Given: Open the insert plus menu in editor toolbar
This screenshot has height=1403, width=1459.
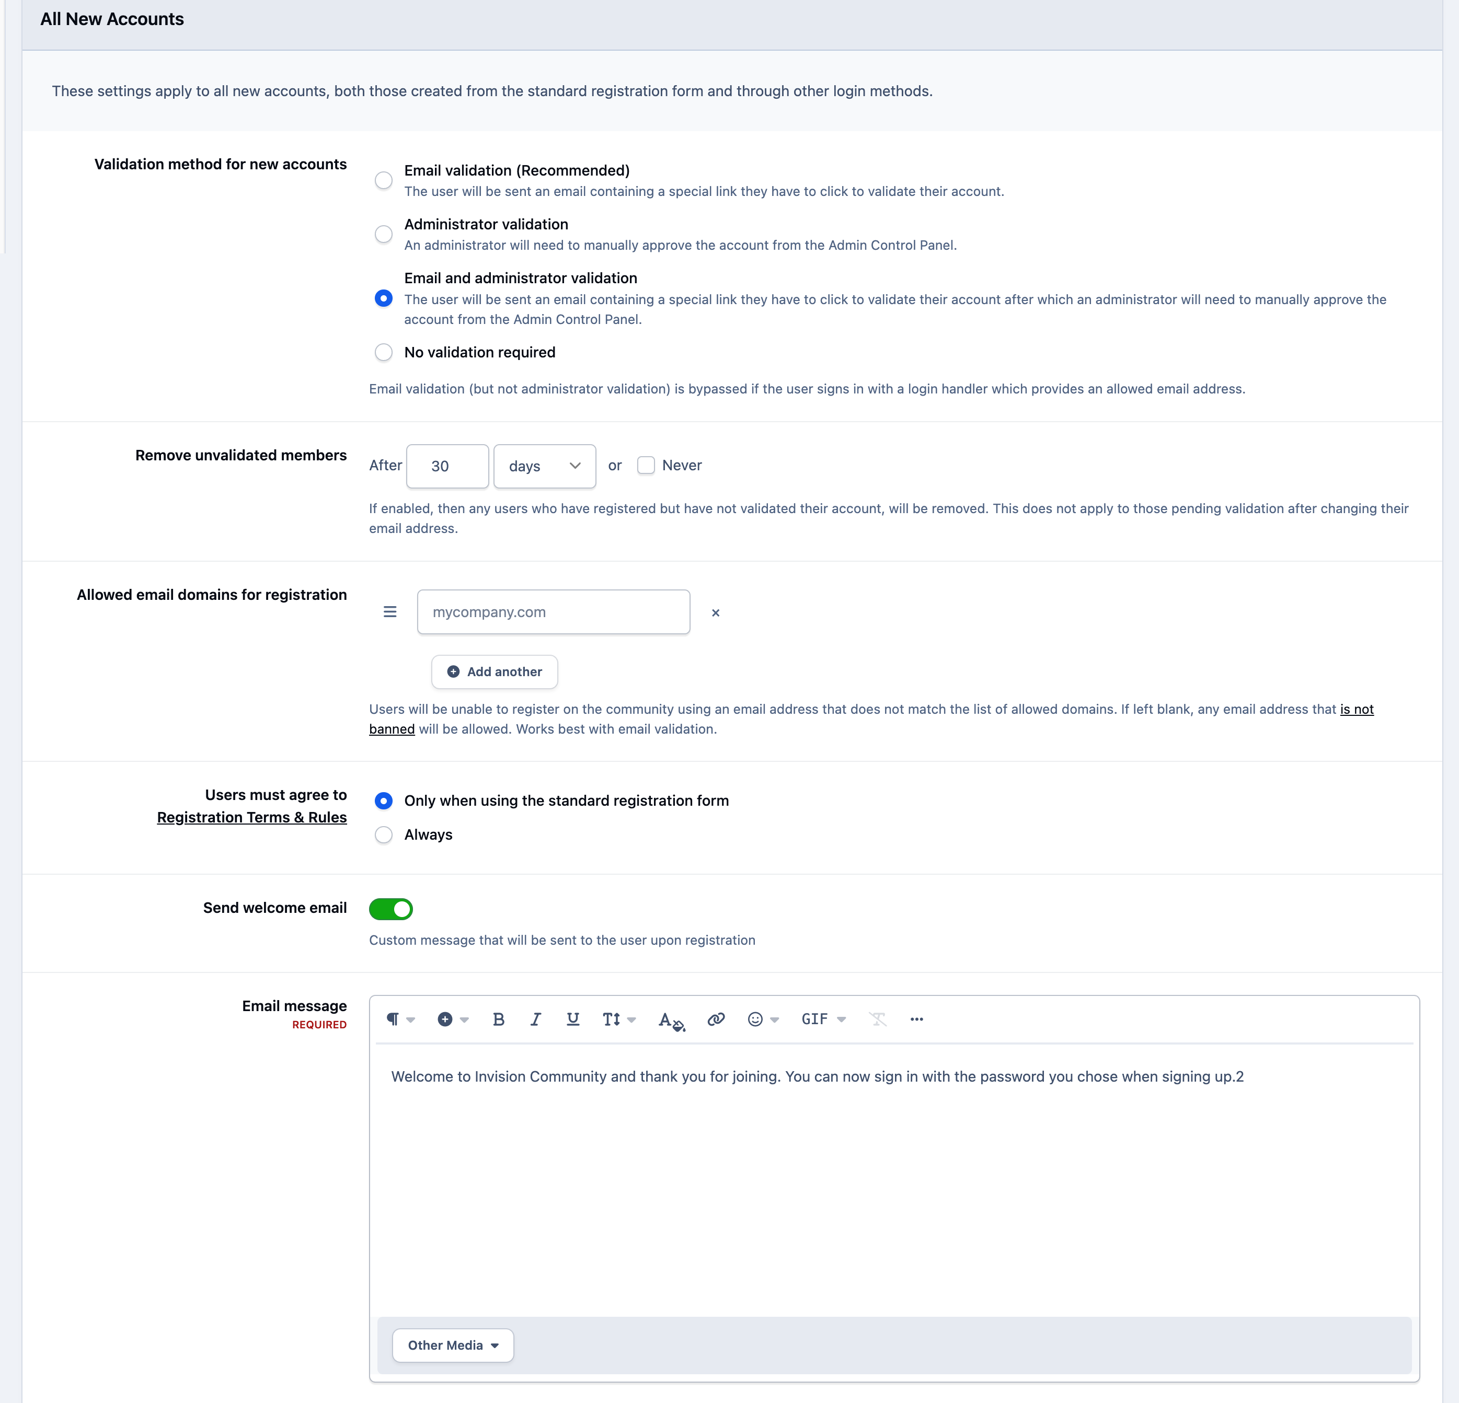Looking at the screenshot, I should pyautogui.click(x=453, y=1019).
